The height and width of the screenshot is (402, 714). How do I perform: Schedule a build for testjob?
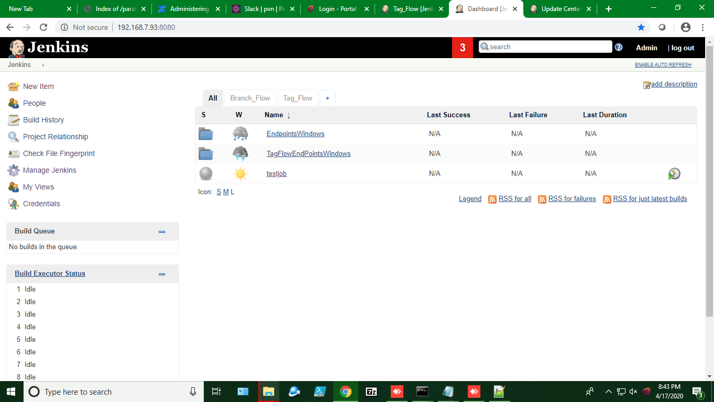coord(674,174)
